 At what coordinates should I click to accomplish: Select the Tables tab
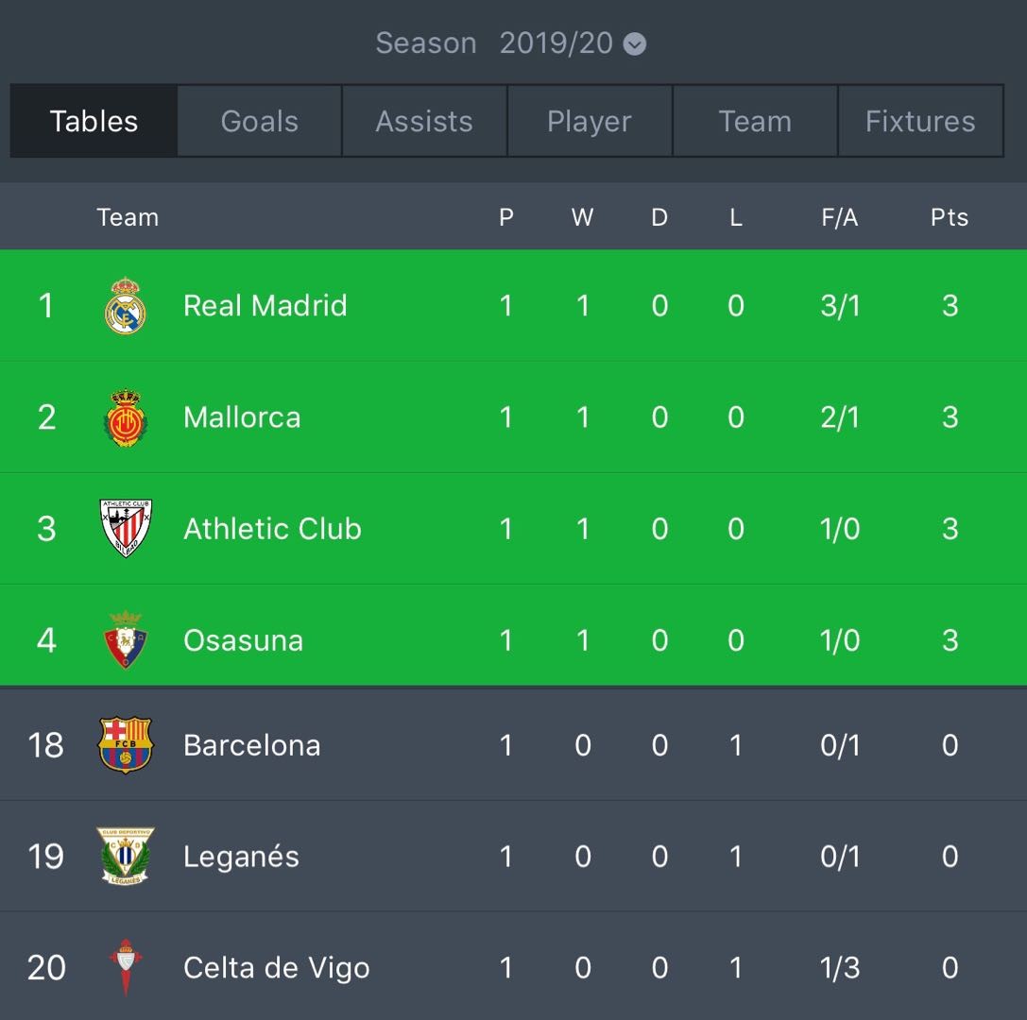94,121
